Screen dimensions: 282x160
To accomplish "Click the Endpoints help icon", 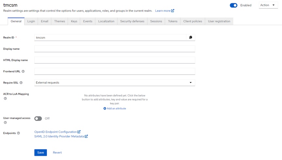I will pos(19,133).
